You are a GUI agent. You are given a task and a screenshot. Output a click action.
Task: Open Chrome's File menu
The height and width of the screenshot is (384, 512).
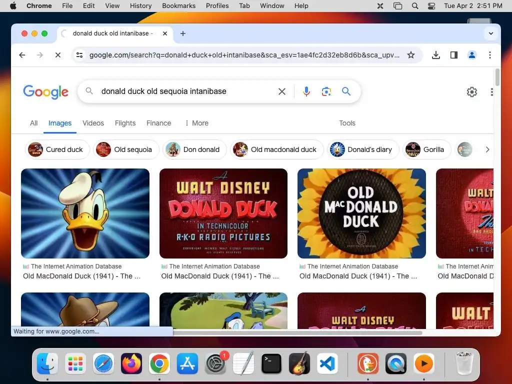[x=67, y=6]
